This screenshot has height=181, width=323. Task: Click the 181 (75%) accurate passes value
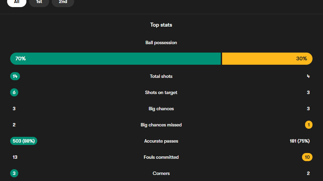[x=297, y=141]
